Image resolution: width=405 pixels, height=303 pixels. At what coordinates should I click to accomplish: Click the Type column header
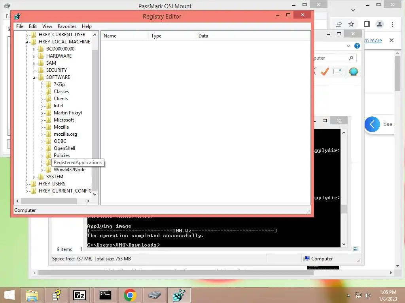tap(172, 36)
